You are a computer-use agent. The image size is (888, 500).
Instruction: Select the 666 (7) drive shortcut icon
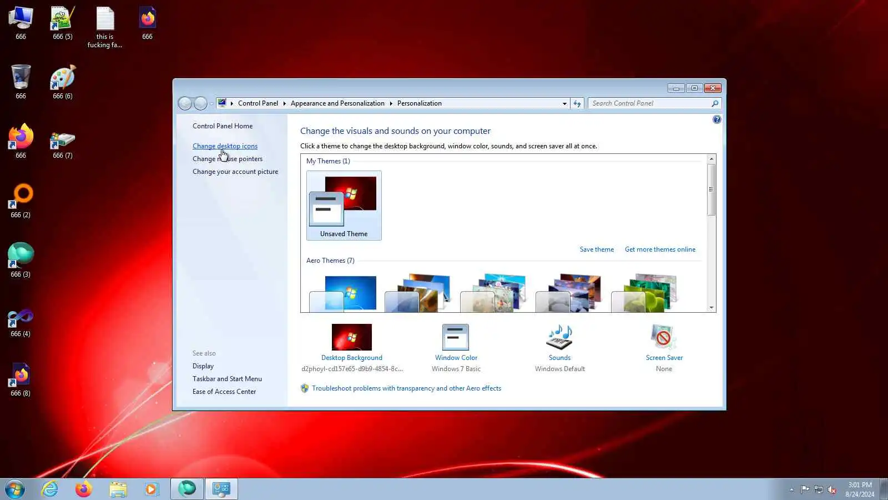coord(62,144)
